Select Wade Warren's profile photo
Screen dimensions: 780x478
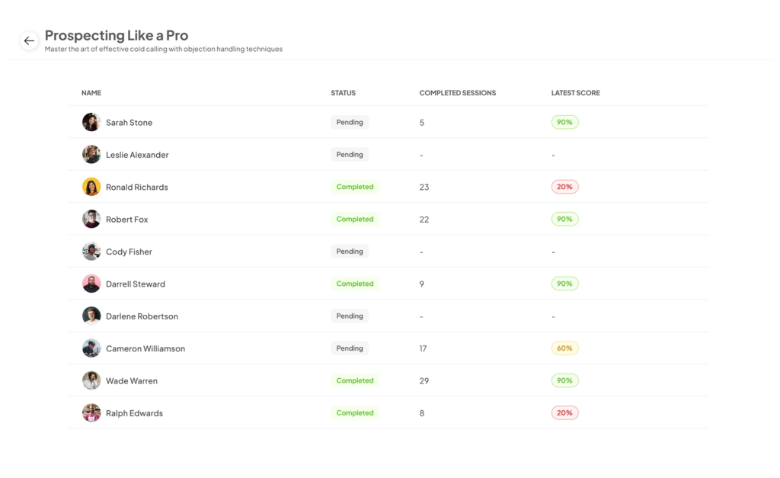pyautogui.click(x=91, y=380)
